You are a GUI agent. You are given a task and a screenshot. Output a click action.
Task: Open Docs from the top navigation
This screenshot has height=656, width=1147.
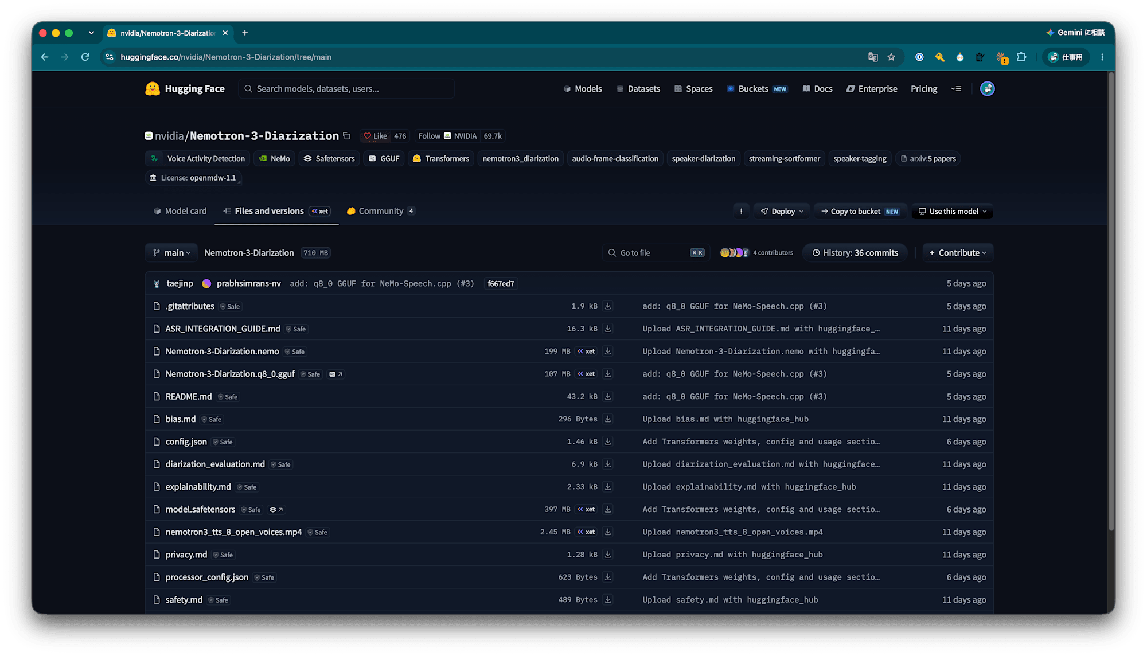(817, 89)
